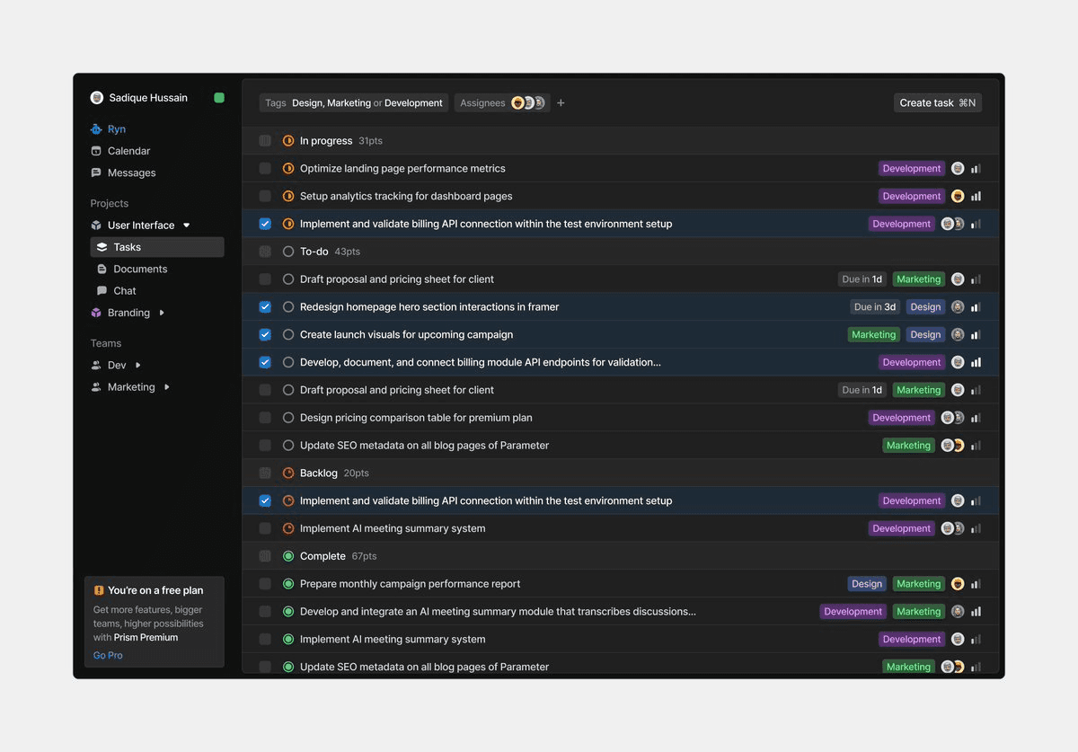The width and height of the screenshot is (1078, 752).
Task: Open Messages icon in sidebar
Action: click(96, 173)
